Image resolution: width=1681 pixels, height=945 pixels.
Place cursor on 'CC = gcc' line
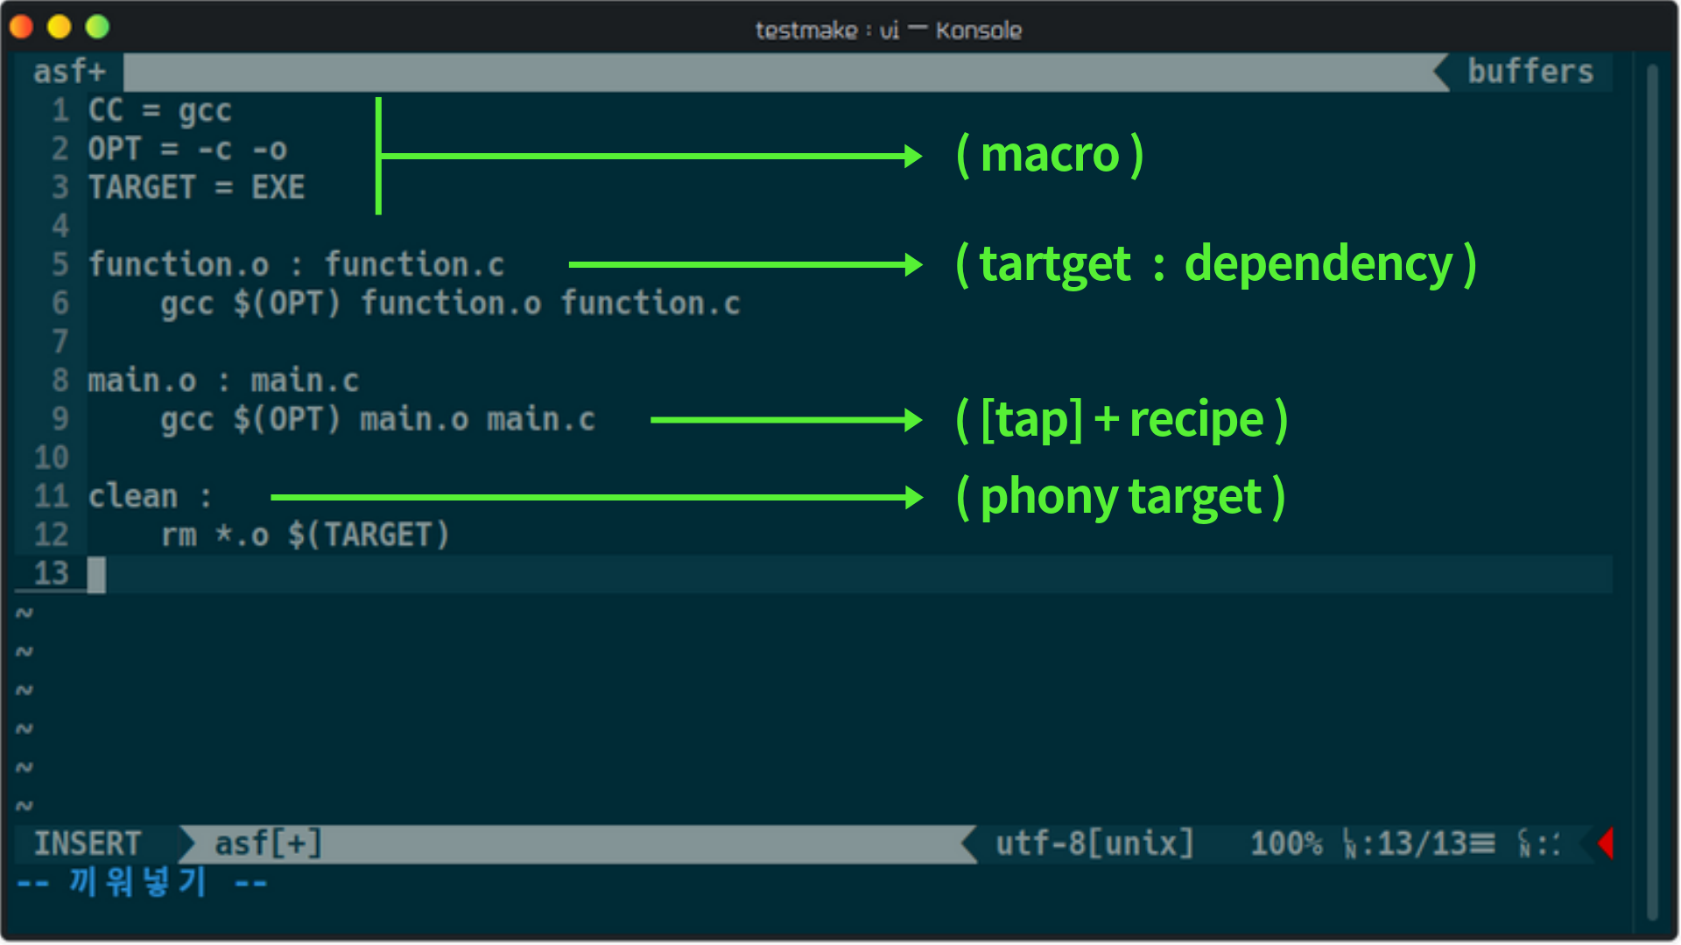pos(159,111)
